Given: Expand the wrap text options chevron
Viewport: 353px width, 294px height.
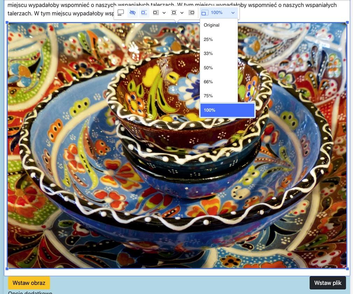Looking at the screenshot, I should 164,13.
